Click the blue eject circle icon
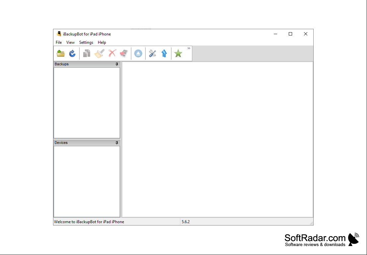367x255 pixels. (x=138, y=53)
